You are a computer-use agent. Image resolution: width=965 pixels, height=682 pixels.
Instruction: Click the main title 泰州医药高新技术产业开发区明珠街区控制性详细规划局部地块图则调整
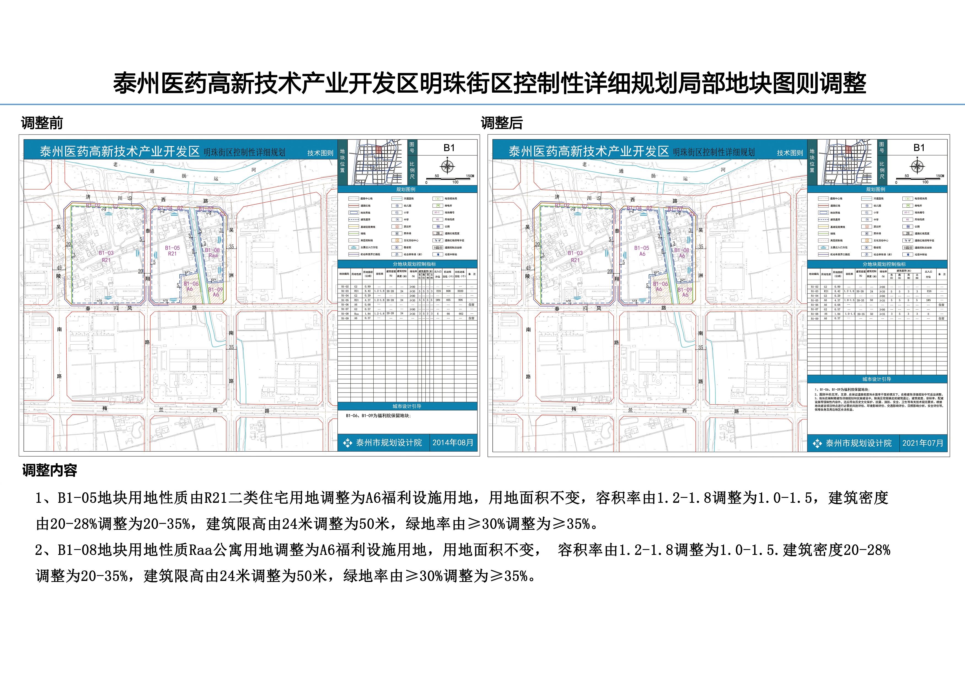tap(490, 83)
